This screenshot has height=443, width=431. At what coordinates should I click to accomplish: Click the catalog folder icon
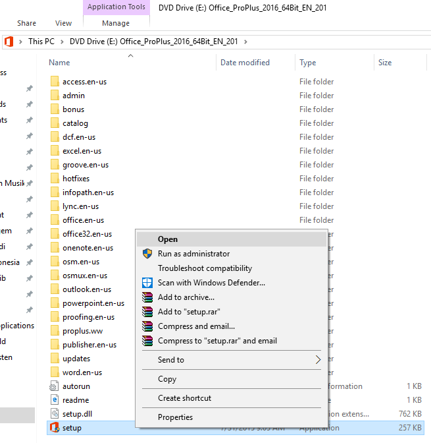55,123
